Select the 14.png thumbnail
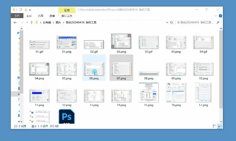Image resolution: width=236 pixels, height=141 pixels. tap(121, 96)
